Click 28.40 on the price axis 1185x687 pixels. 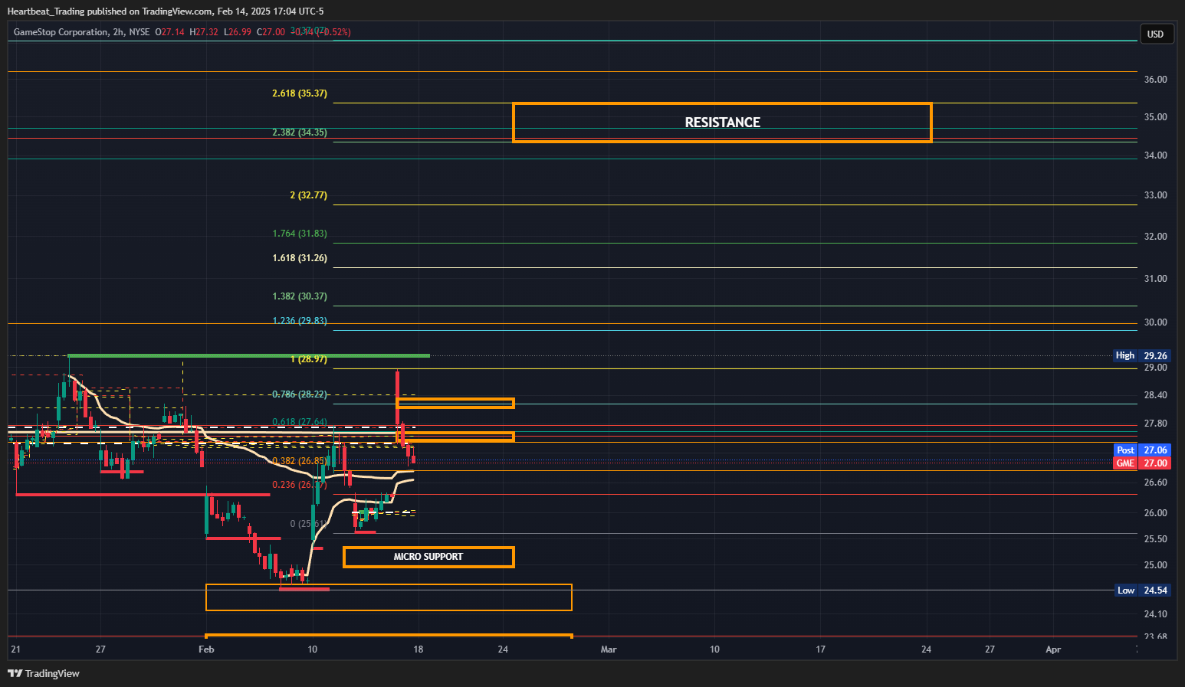coord(1155,395)
